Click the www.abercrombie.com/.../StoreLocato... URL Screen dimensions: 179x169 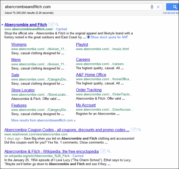40,95
